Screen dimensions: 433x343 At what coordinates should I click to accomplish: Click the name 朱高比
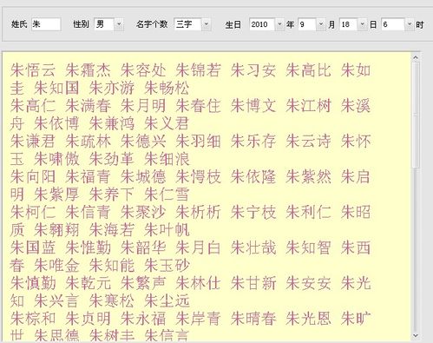tap(308, 70)
